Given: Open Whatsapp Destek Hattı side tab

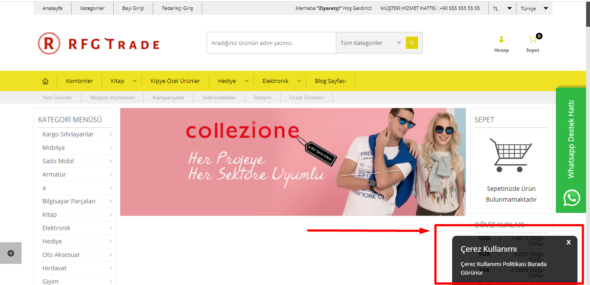Looking at the screenshot, I should [571, 150].
